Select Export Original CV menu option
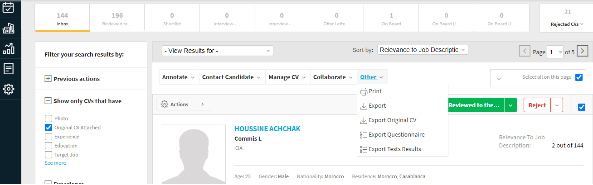The height and width of the screenshot is (185, 593). 392,120
